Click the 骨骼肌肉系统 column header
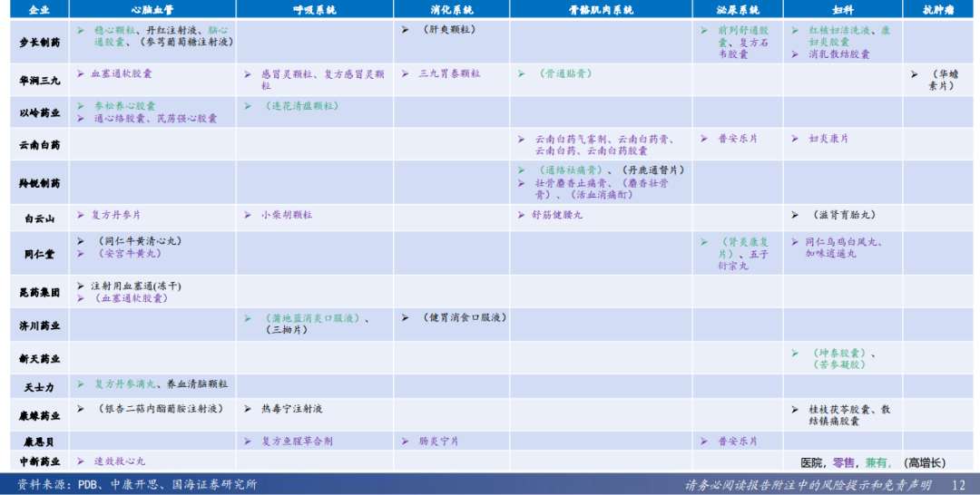The height and width of the screenshot is (495, 980). pos(601,9)
